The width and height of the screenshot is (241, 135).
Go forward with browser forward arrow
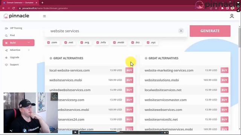(8, 8)
